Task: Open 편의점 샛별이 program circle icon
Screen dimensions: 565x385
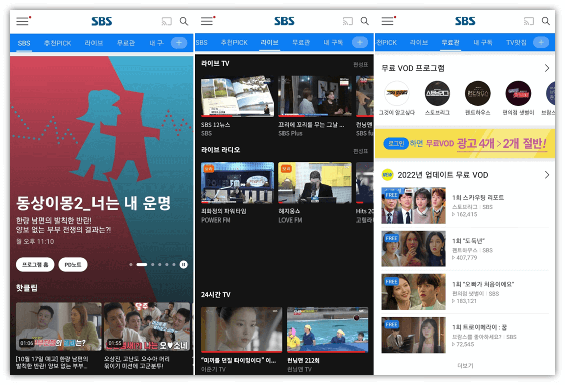Action: coord(518,93)
